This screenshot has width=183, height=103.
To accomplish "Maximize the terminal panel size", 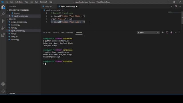I will click(x=176, y=32).
